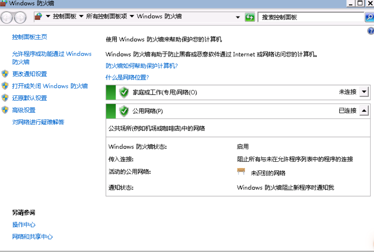Image resolution: width=374 pixels, height=252 pixels.
Task: Click shield icon beside 还原默认设置
Action: coord(5,98)
